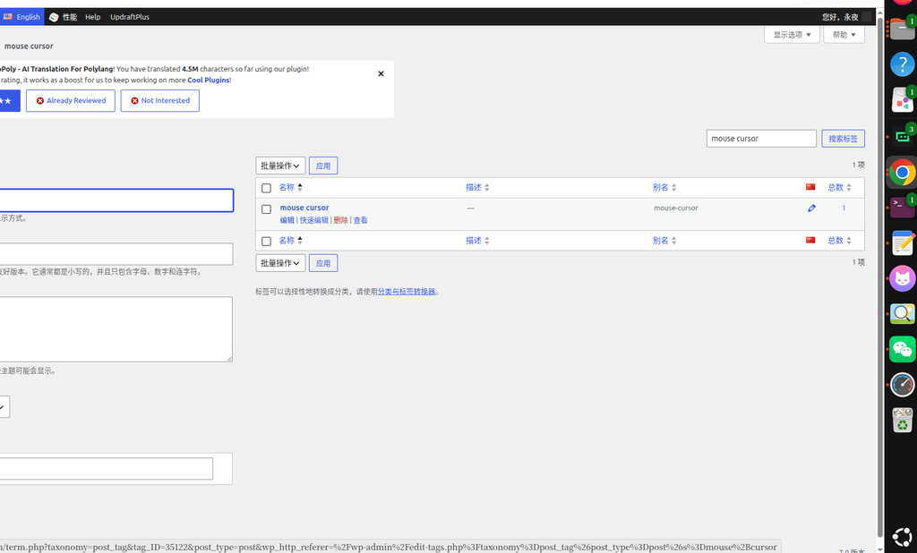The height and width of the screenshot is (553, 917).
Task: Click 查看 to view mouse cursor tag
Action: pyautogui.click(x=360, y=220)
